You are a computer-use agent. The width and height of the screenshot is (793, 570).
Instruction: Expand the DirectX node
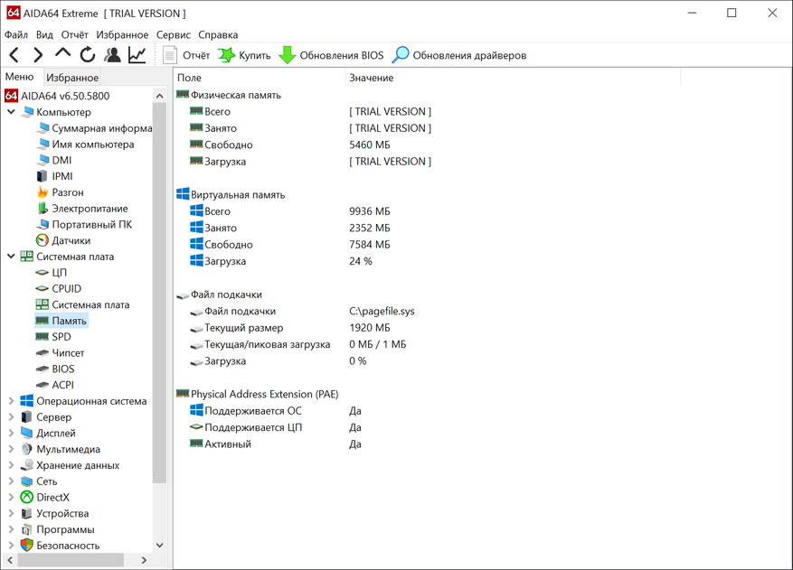(11, 497)
